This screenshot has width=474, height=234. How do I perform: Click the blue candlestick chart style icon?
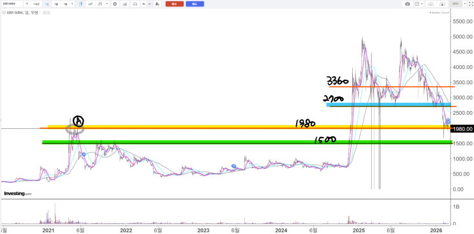click(x=81, y=4)
